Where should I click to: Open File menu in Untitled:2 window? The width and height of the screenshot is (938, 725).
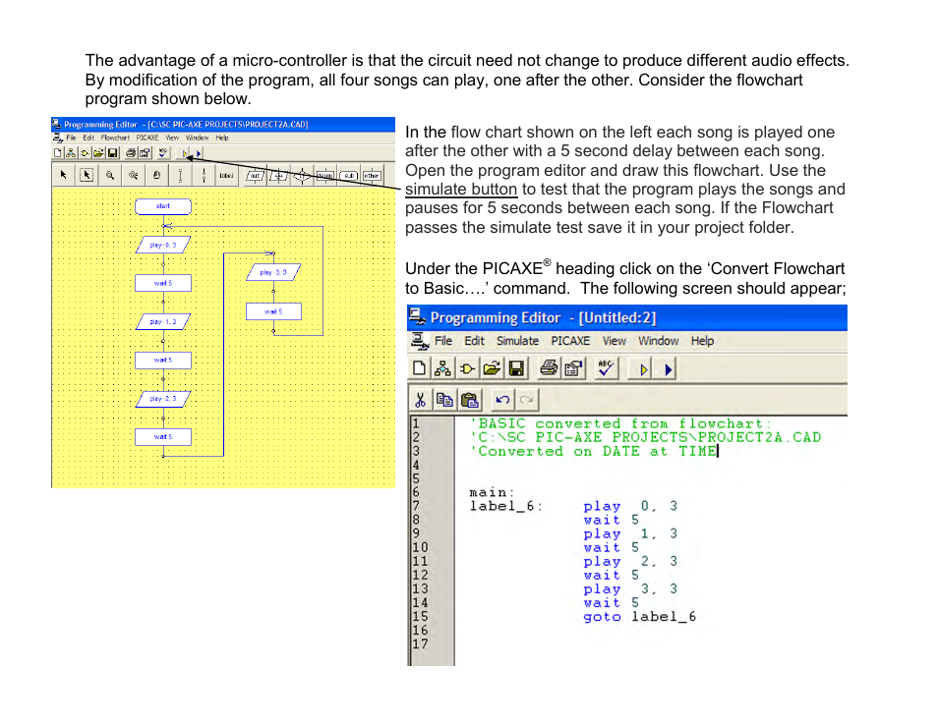tap(443, 341)
